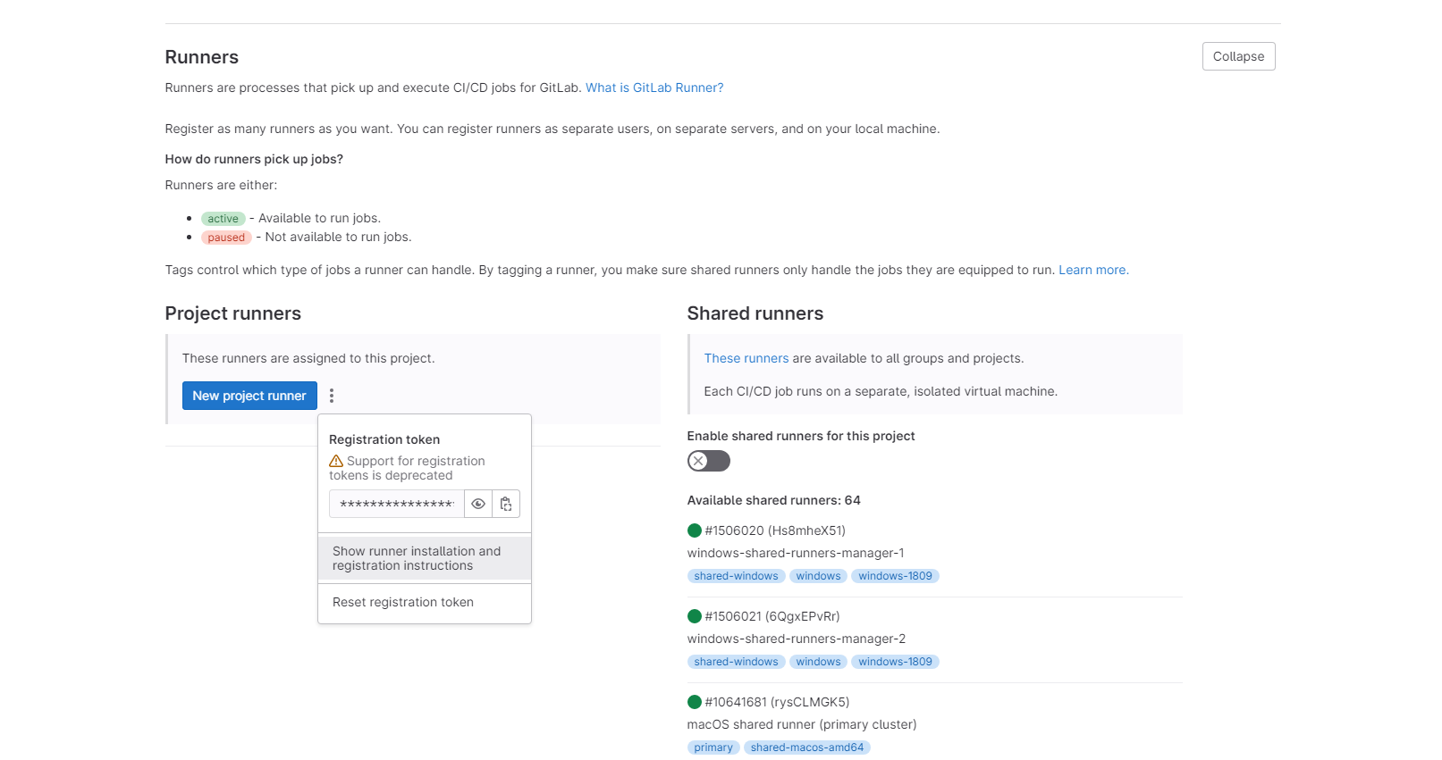This screenshot has height=760, width=1442.
Task: Click runner ID #1506020 (Hs8mheX51)
Action: pos(775,530)
